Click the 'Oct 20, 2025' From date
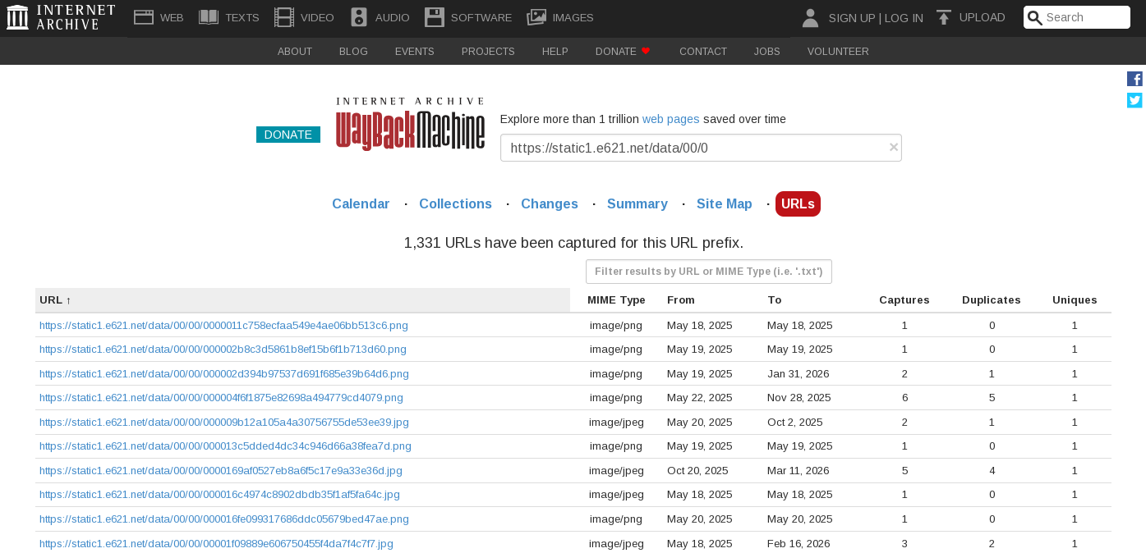Image resolution: width=1146 pixels, height=553 pixels. pos(697,471)
